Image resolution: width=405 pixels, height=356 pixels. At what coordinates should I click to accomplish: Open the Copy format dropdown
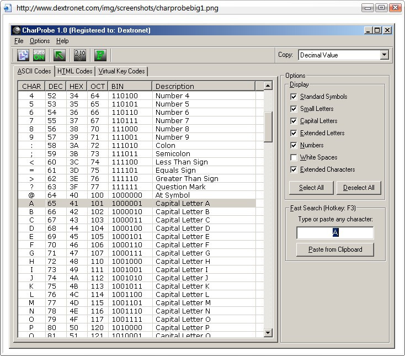coord(384,55)
